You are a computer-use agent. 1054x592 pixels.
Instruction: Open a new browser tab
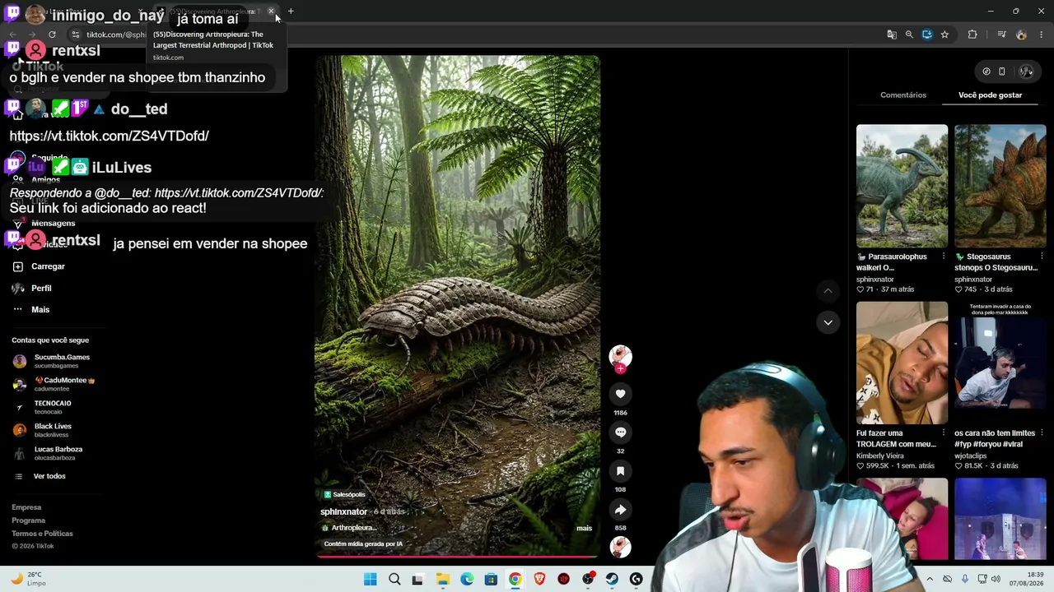coord(291,12)
